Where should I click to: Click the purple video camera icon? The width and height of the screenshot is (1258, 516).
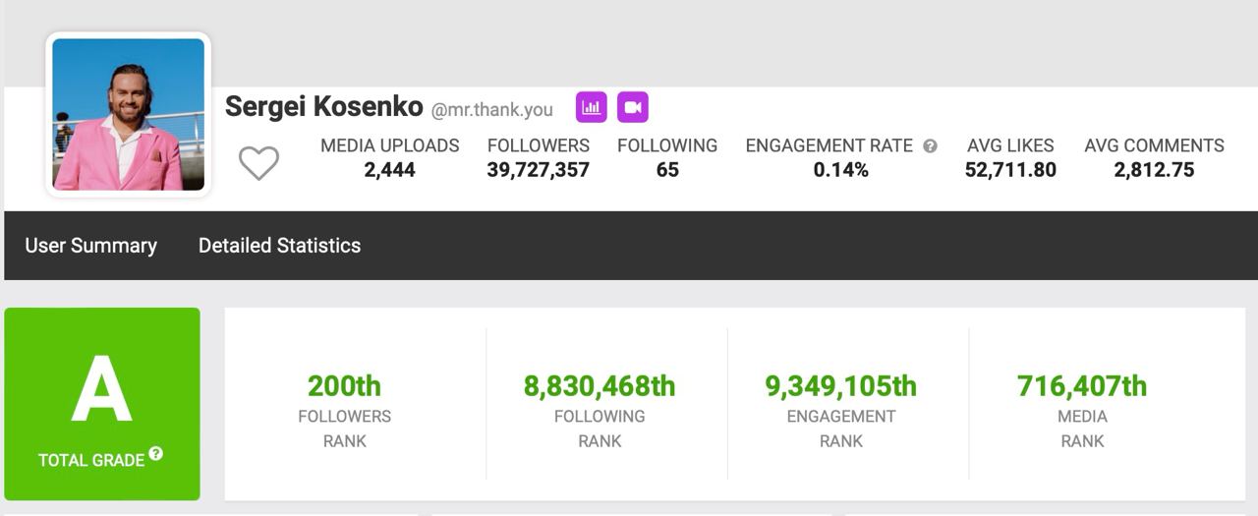[x=633, y=107]
